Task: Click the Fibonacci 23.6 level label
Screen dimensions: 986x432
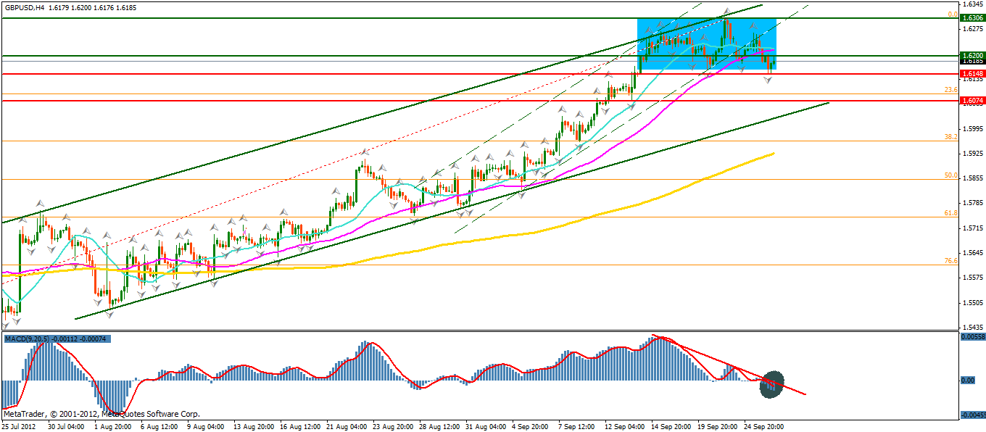Action: [950, 90]
